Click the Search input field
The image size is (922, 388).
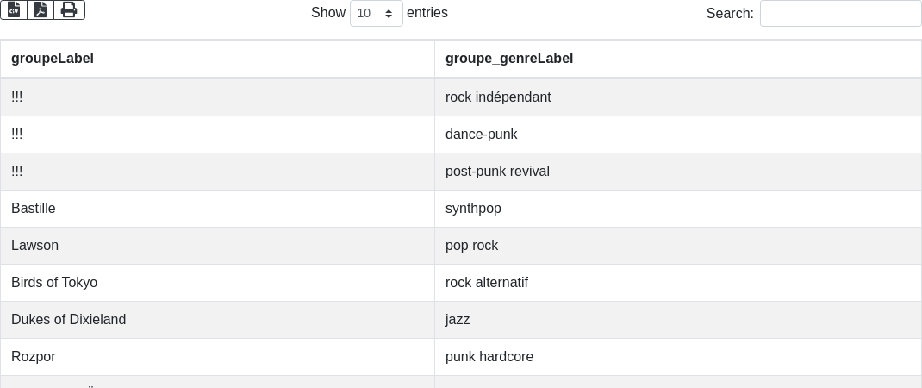(840, 13)
